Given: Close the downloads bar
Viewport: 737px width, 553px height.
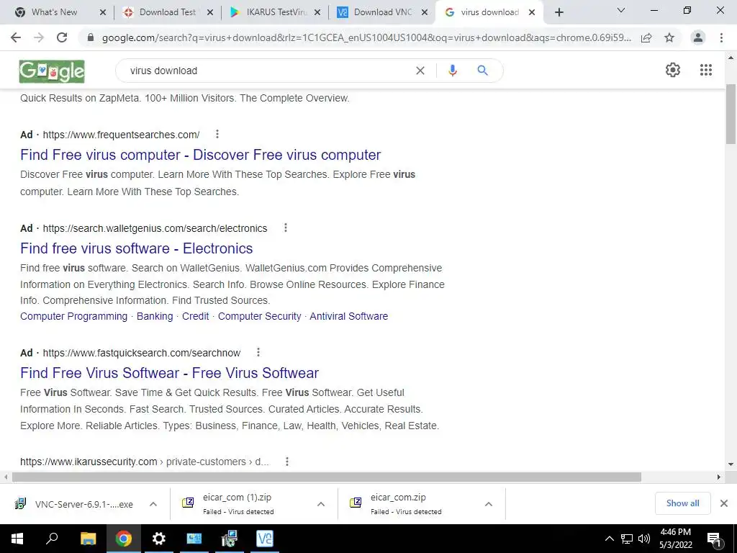Looking at the screenshot, I should point(724,503).
